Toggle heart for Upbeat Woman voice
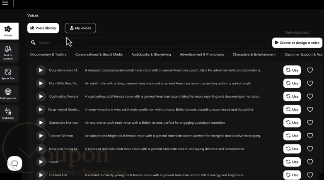Image resolution: width=324 pixels, height=180 pixels. (x=310, y=136)
